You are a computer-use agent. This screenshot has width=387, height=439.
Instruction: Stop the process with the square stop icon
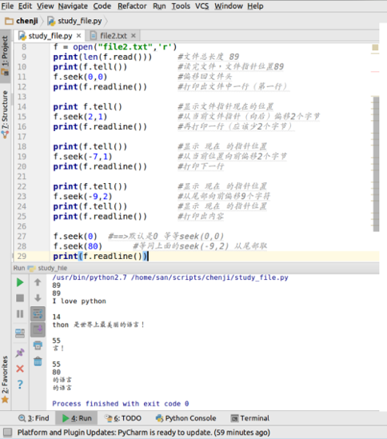tap(20, 298)
